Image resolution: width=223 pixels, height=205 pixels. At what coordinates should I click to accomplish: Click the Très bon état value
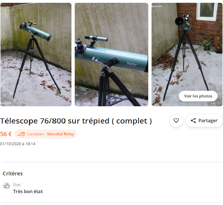pos(28,191)
